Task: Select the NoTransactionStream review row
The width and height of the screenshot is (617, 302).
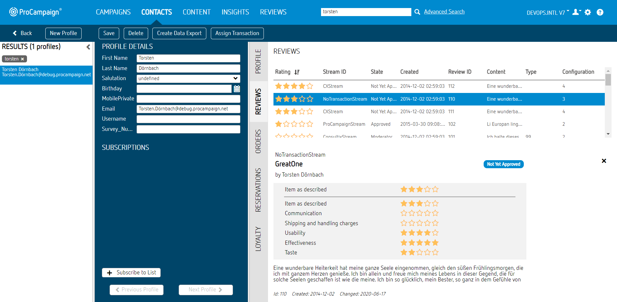Action: coord(439,99)
